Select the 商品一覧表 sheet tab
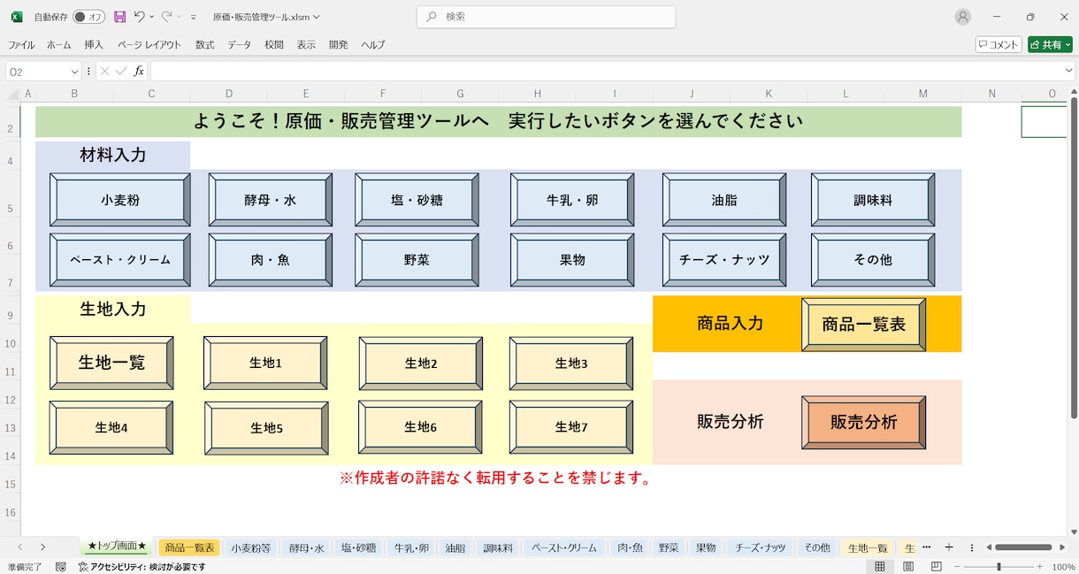 point(189,547)
